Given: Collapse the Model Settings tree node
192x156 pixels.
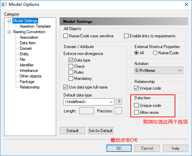Looking at the screenshot, I should click(x=9, y=21).
